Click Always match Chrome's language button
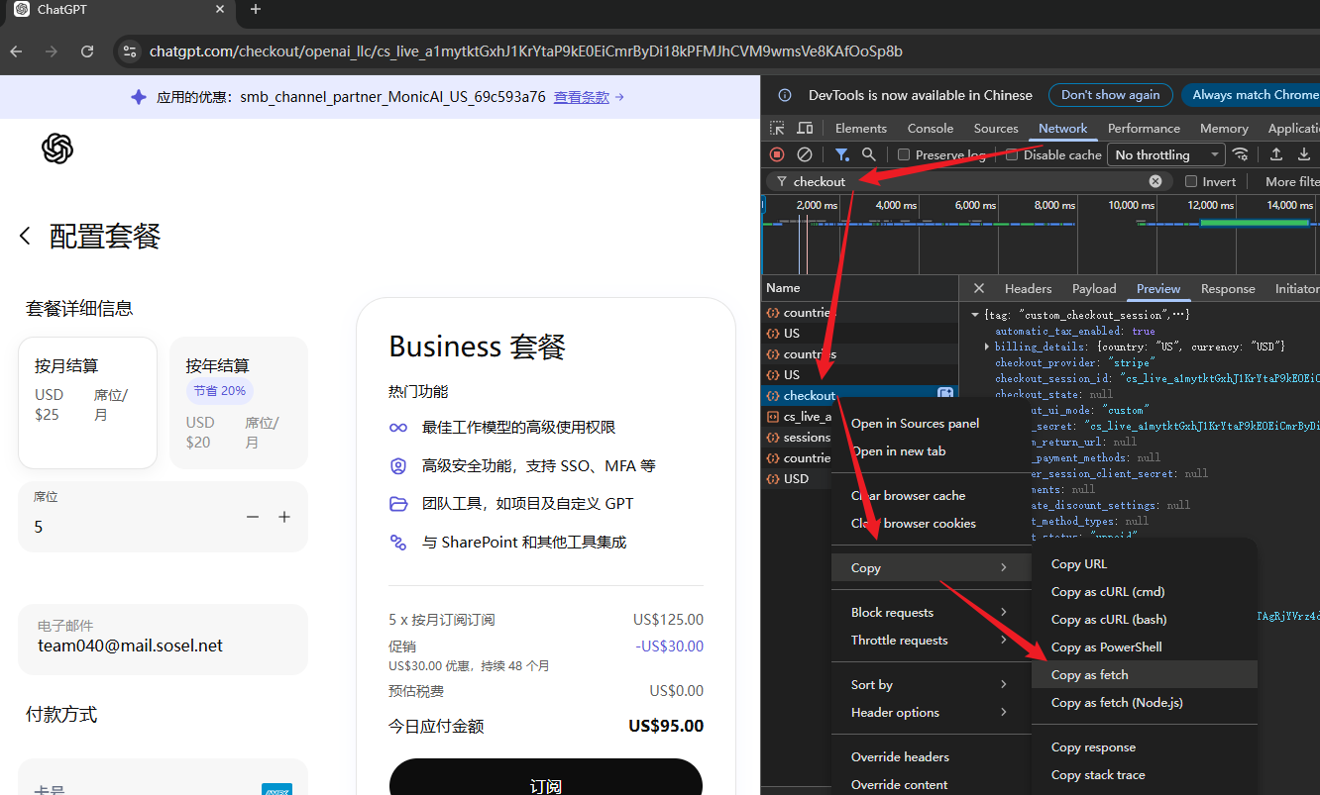Screen dimensions: 1320x795 pyautogui.click(x=1251, y=95)
